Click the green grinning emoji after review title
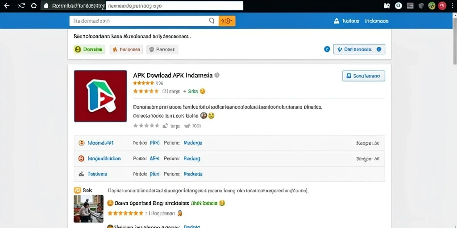The width and height of the screenshot is (457, 228). [x=222, y=203]
